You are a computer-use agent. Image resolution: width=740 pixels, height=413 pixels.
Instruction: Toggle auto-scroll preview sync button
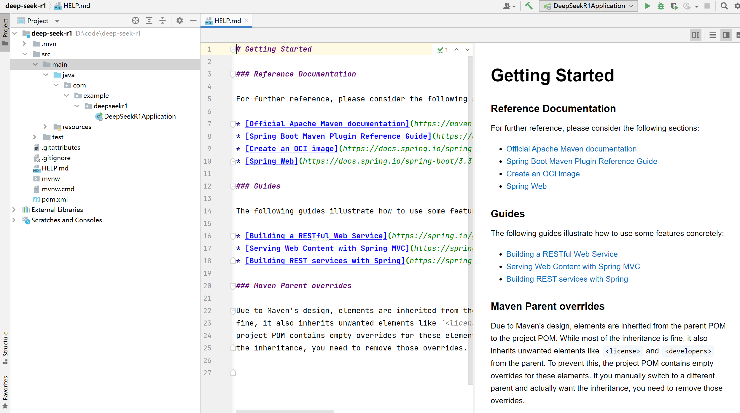696,35
